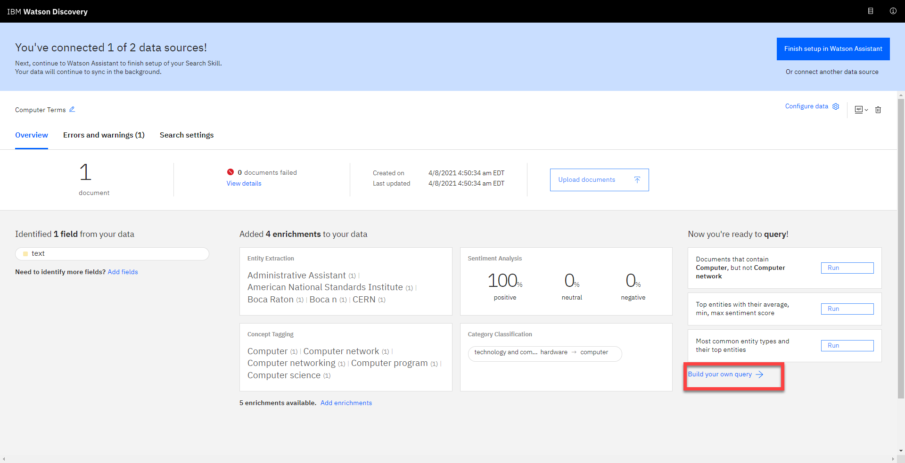The height and width of the screenshot is (463, 905).
Task: Select the text field pill
Action: [112, 254]
